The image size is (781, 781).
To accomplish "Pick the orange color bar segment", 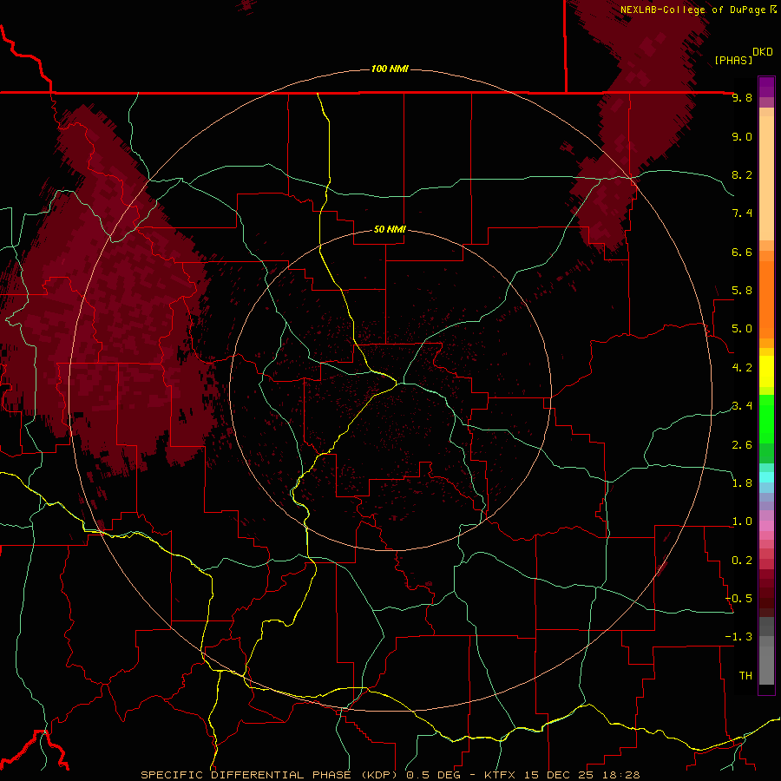I will click(x=766, y=300).
